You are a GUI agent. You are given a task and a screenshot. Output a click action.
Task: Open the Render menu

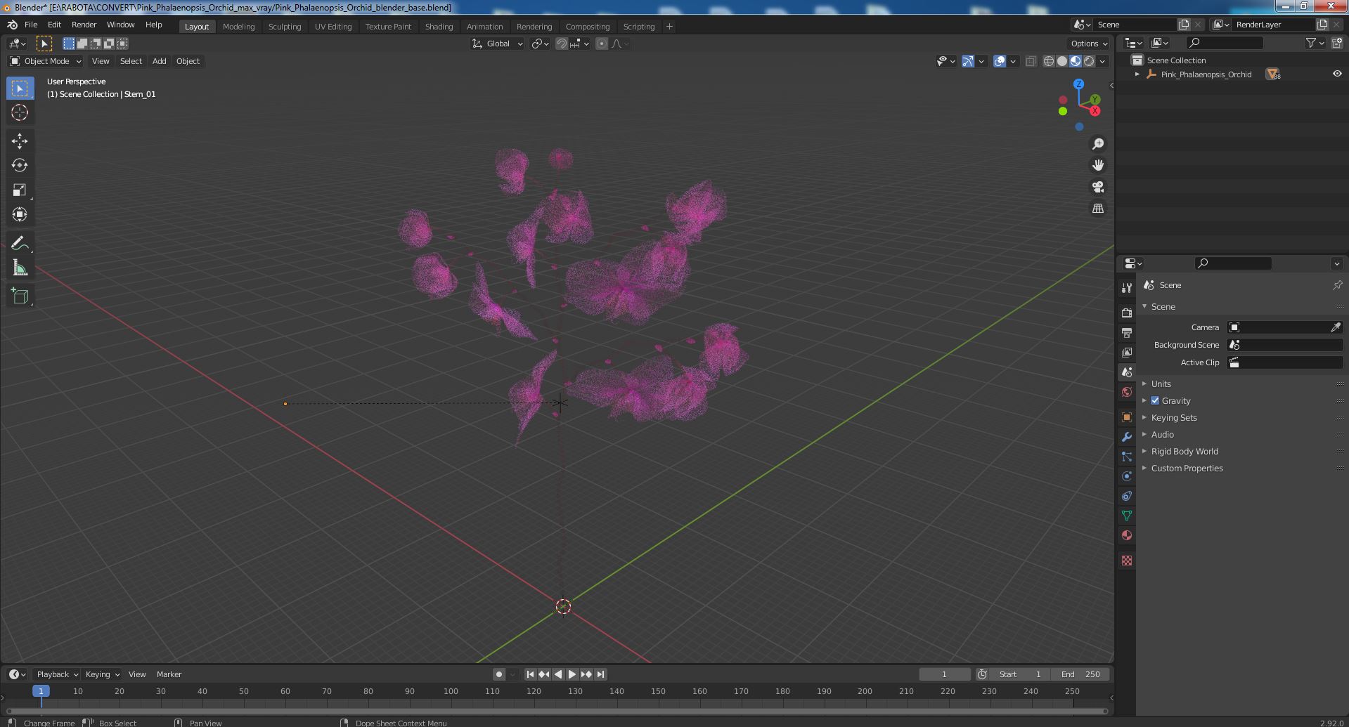(84, 25)
